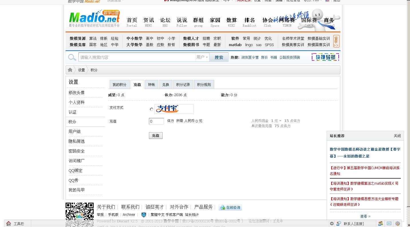Open the 快捷导航 quick navigation menu
This screenshot has height=227, width=410.
pyautogui.click(x=325, y=57)
